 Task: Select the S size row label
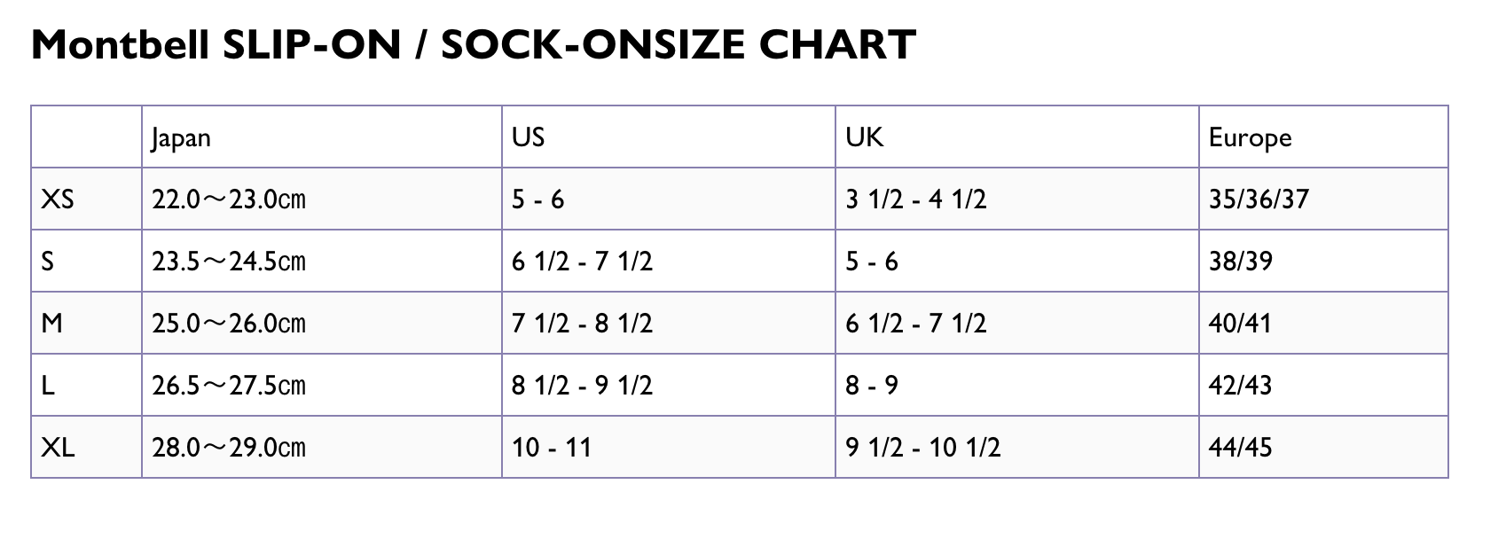48,261
